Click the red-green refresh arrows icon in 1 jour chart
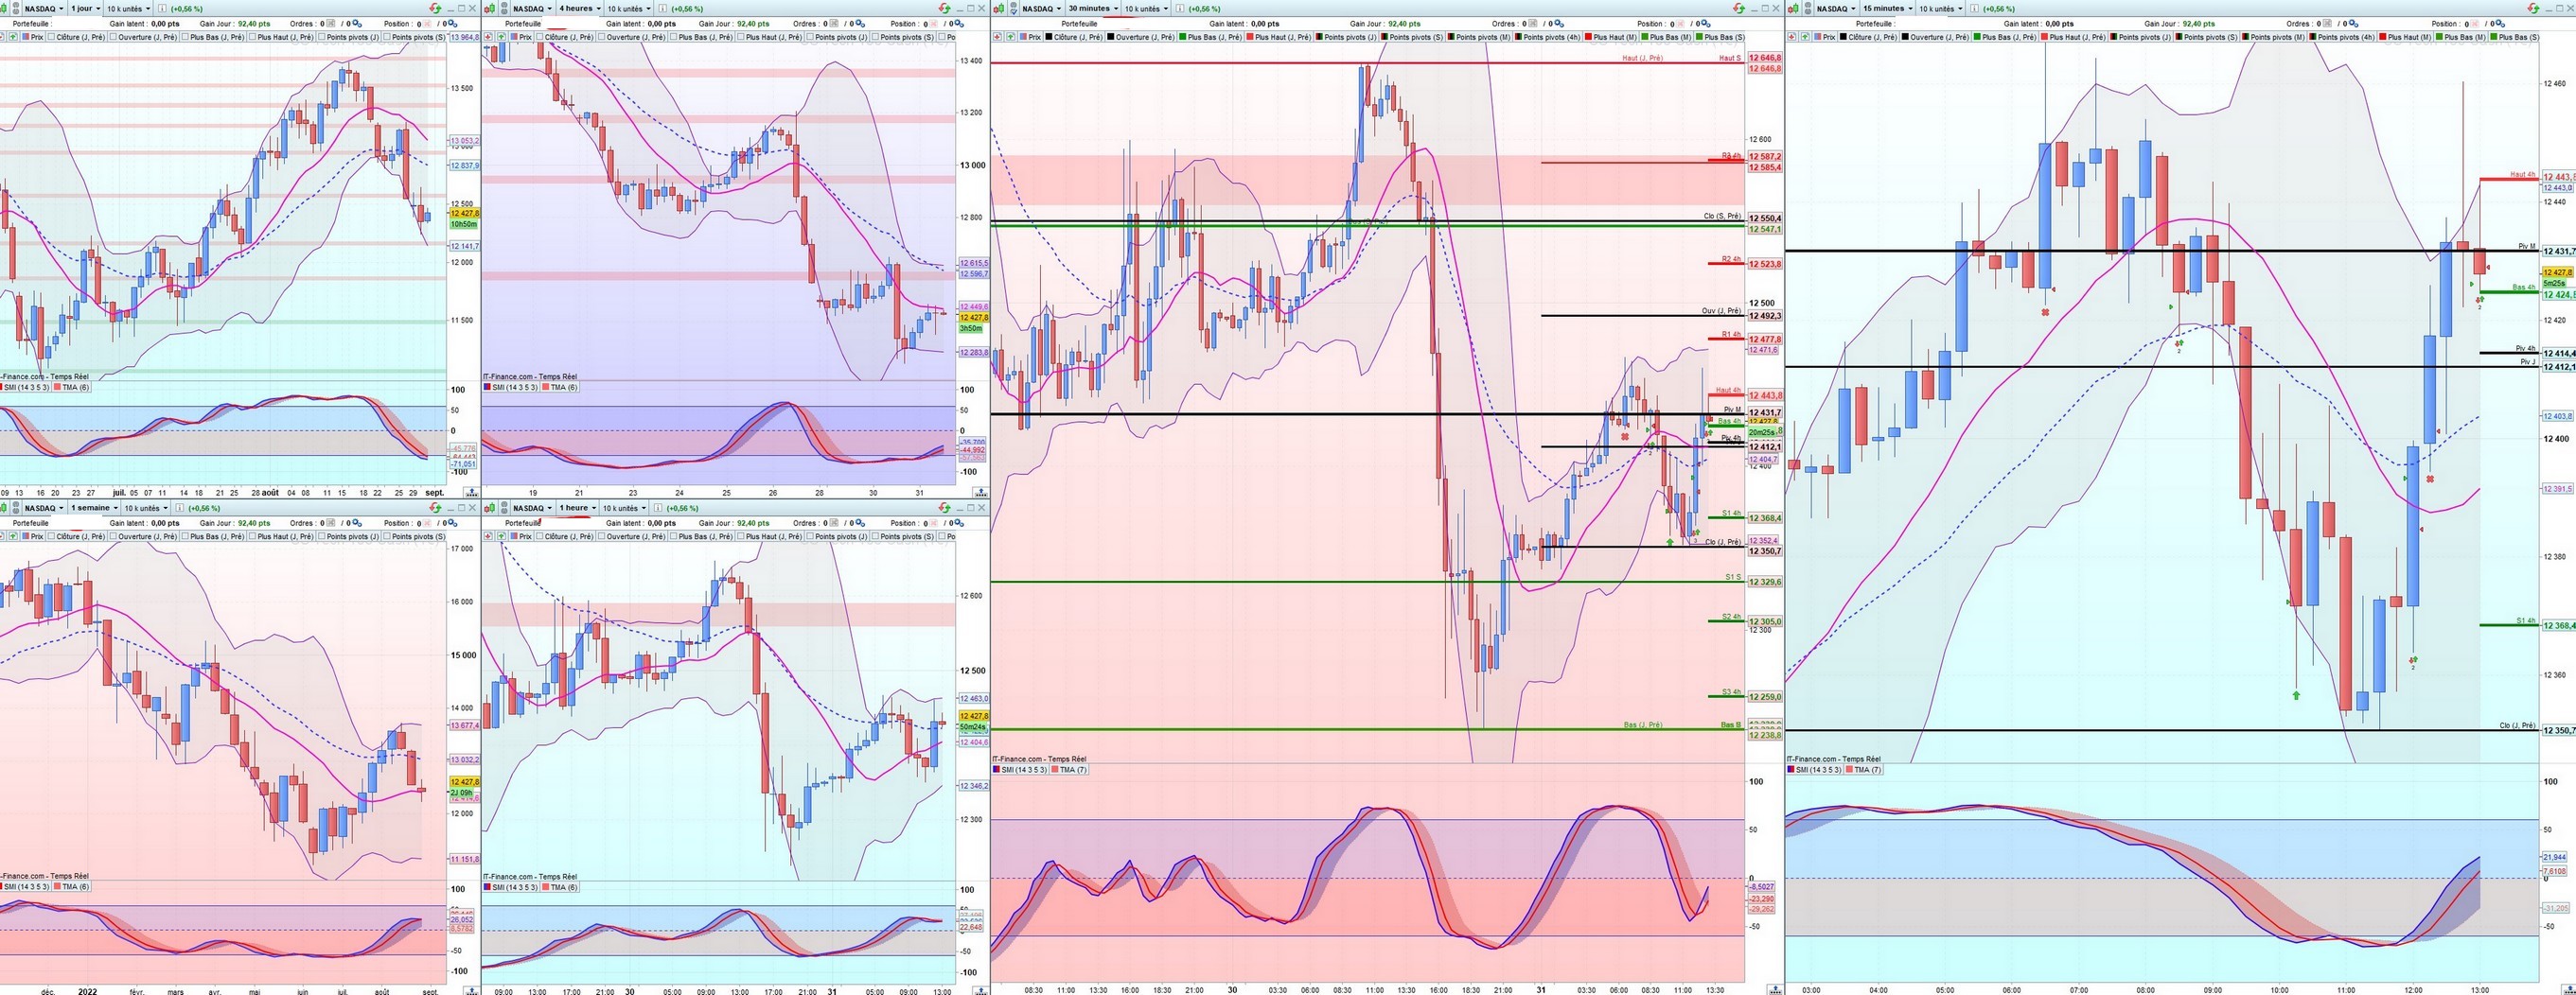Image resolution: width=2576 pixels, height=995 pixels. click(435, 8)
